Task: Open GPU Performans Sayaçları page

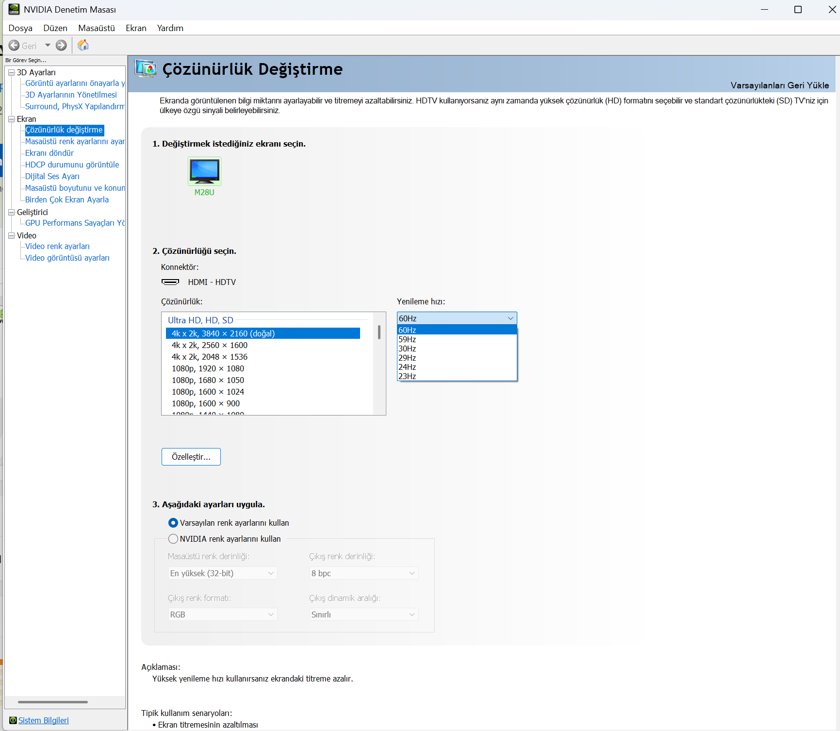Action: tap(75, 223)
